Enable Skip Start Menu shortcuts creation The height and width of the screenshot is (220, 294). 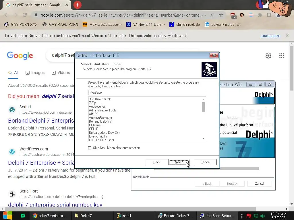pyautogui.click(x=90, y=148)
